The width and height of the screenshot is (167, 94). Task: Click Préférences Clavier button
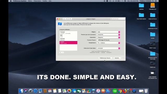[105, 58]
